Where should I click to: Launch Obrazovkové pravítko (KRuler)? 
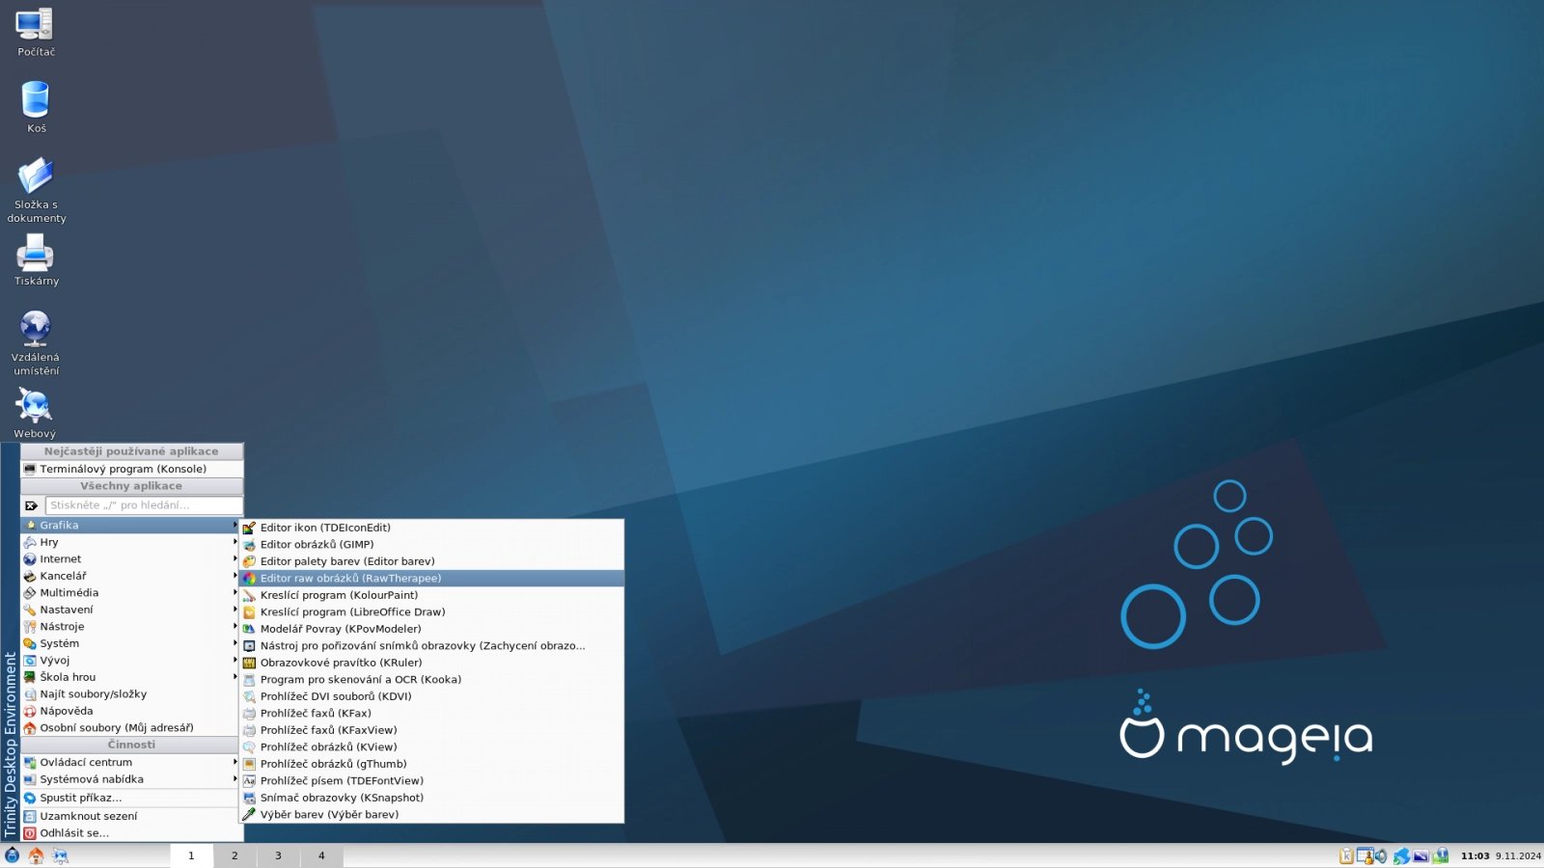(x=432, y=663)
